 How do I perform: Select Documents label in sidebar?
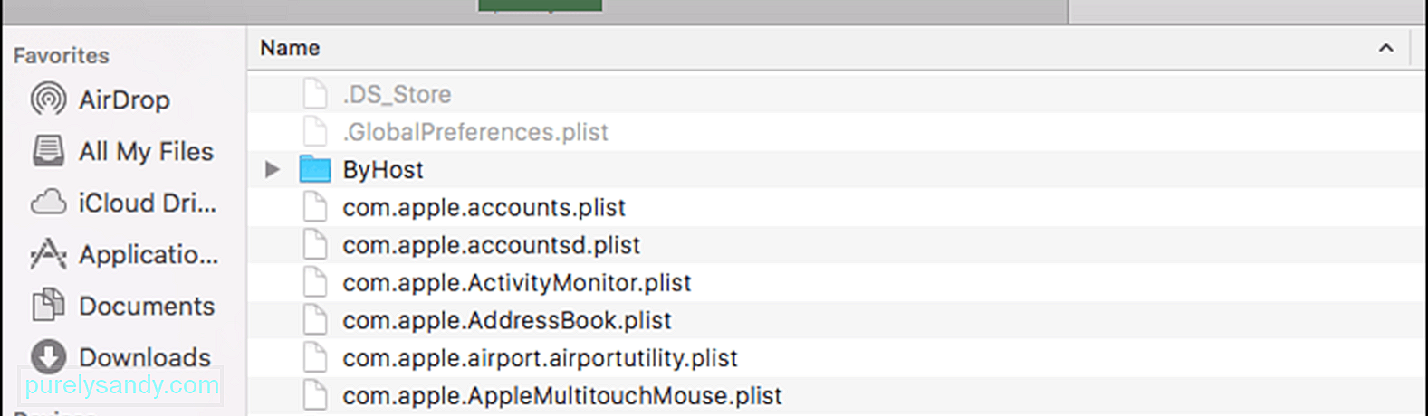coord(147,307)
